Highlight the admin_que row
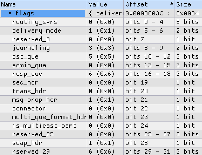Image resolution: width=202 pixels, height=155 pixels. 101,65
